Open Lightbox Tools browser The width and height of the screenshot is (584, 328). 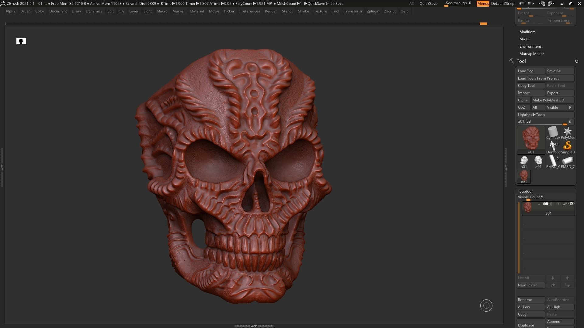[545, 115]
